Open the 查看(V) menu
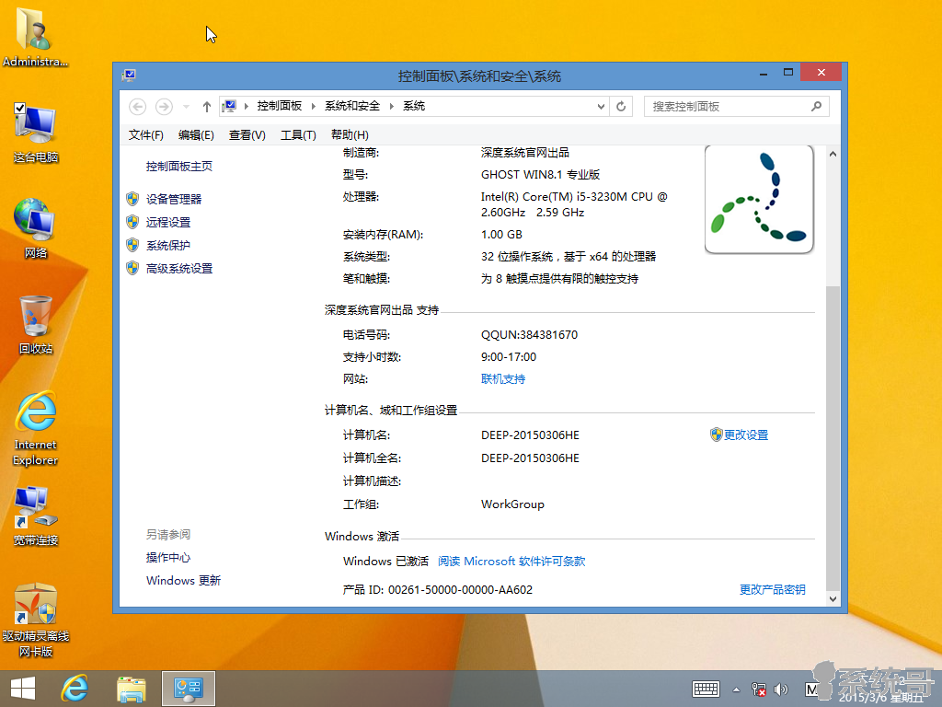 (x=247, y=135)
